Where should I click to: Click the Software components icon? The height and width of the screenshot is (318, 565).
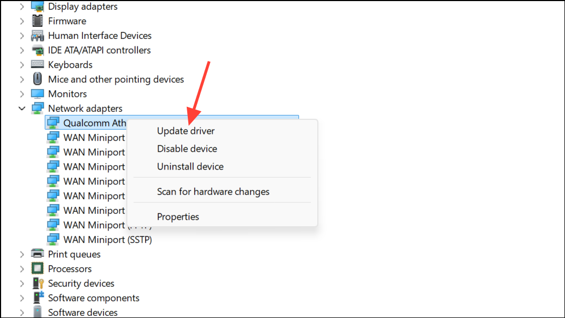[38, 298]
